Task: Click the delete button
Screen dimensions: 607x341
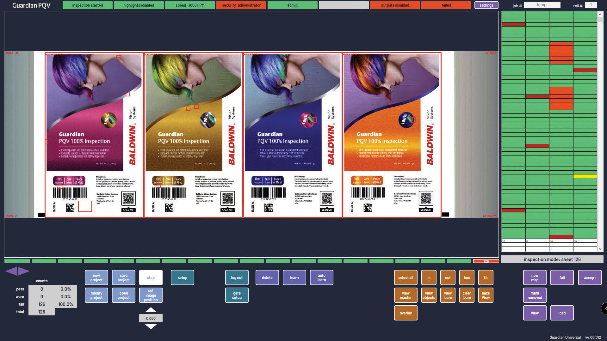Action: (x=267, y=277)
